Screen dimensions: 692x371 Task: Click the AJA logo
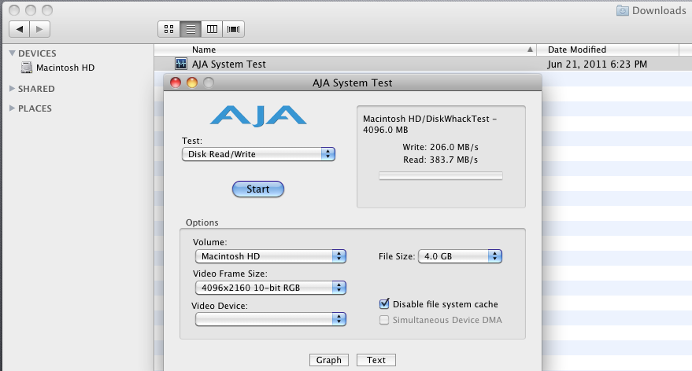pyautogui.click(x=258, y=116)
